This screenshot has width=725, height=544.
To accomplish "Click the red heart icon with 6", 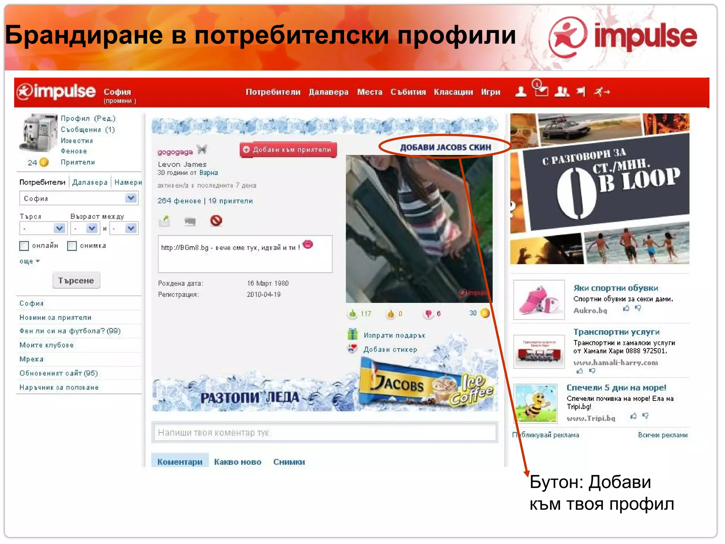I will click(428, 314).
